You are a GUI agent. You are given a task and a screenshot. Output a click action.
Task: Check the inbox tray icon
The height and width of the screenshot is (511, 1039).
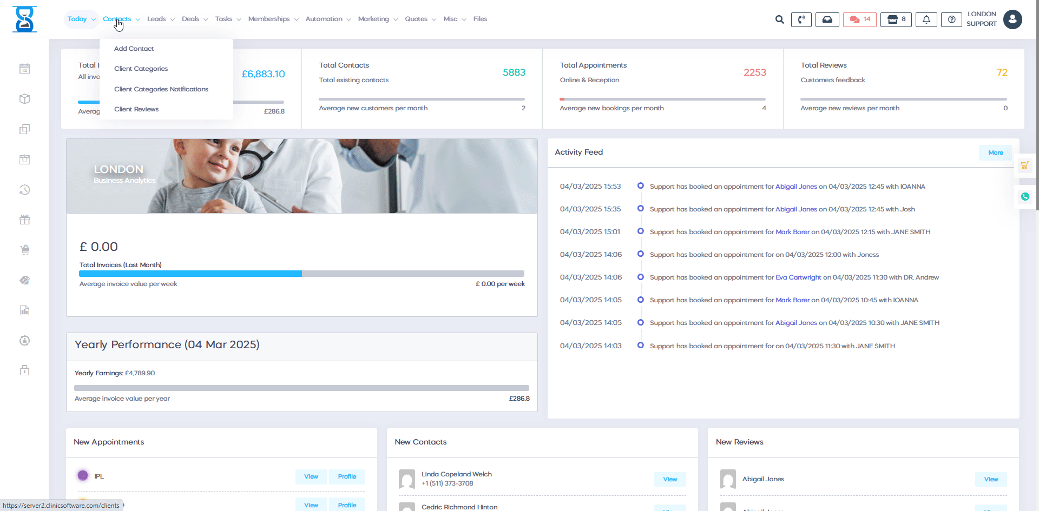point(827,19)
